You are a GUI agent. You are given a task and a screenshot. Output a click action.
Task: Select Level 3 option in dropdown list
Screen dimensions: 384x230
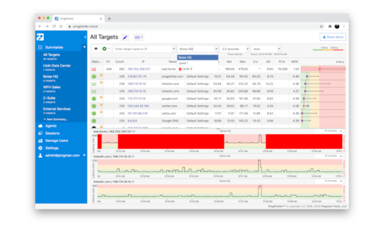197,69
